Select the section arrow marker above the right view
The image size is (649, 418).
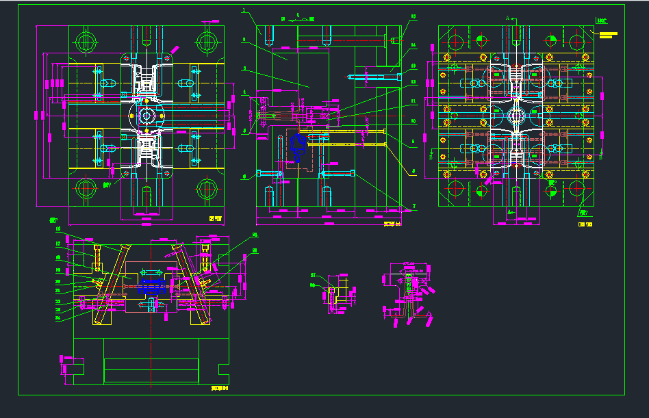click(x=507, y=18)
